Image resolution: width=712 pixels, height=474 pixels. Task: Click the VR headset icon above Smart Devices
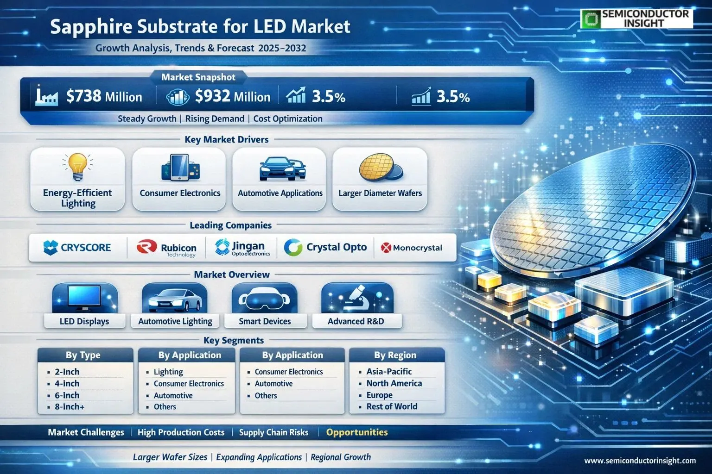(x=264, y=299)
